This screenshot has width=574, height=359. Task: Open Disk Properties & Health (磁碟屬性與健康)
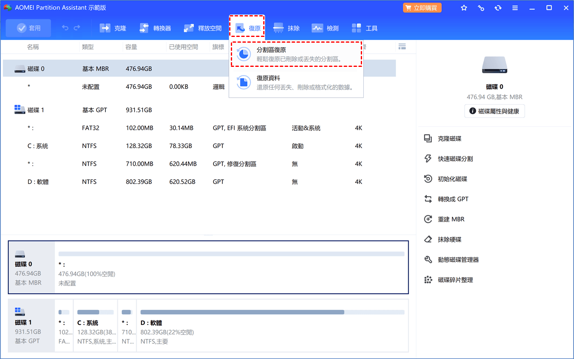click(494, 111)
